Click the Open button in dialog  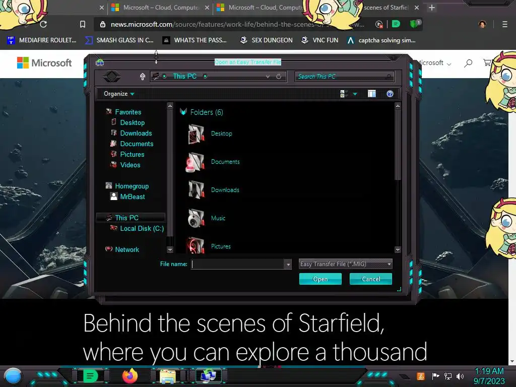320,279
